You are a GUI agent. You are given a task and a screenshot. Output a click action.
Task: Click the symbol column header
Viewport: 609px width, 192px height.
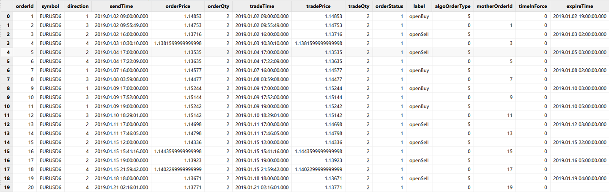click(50, 6)
